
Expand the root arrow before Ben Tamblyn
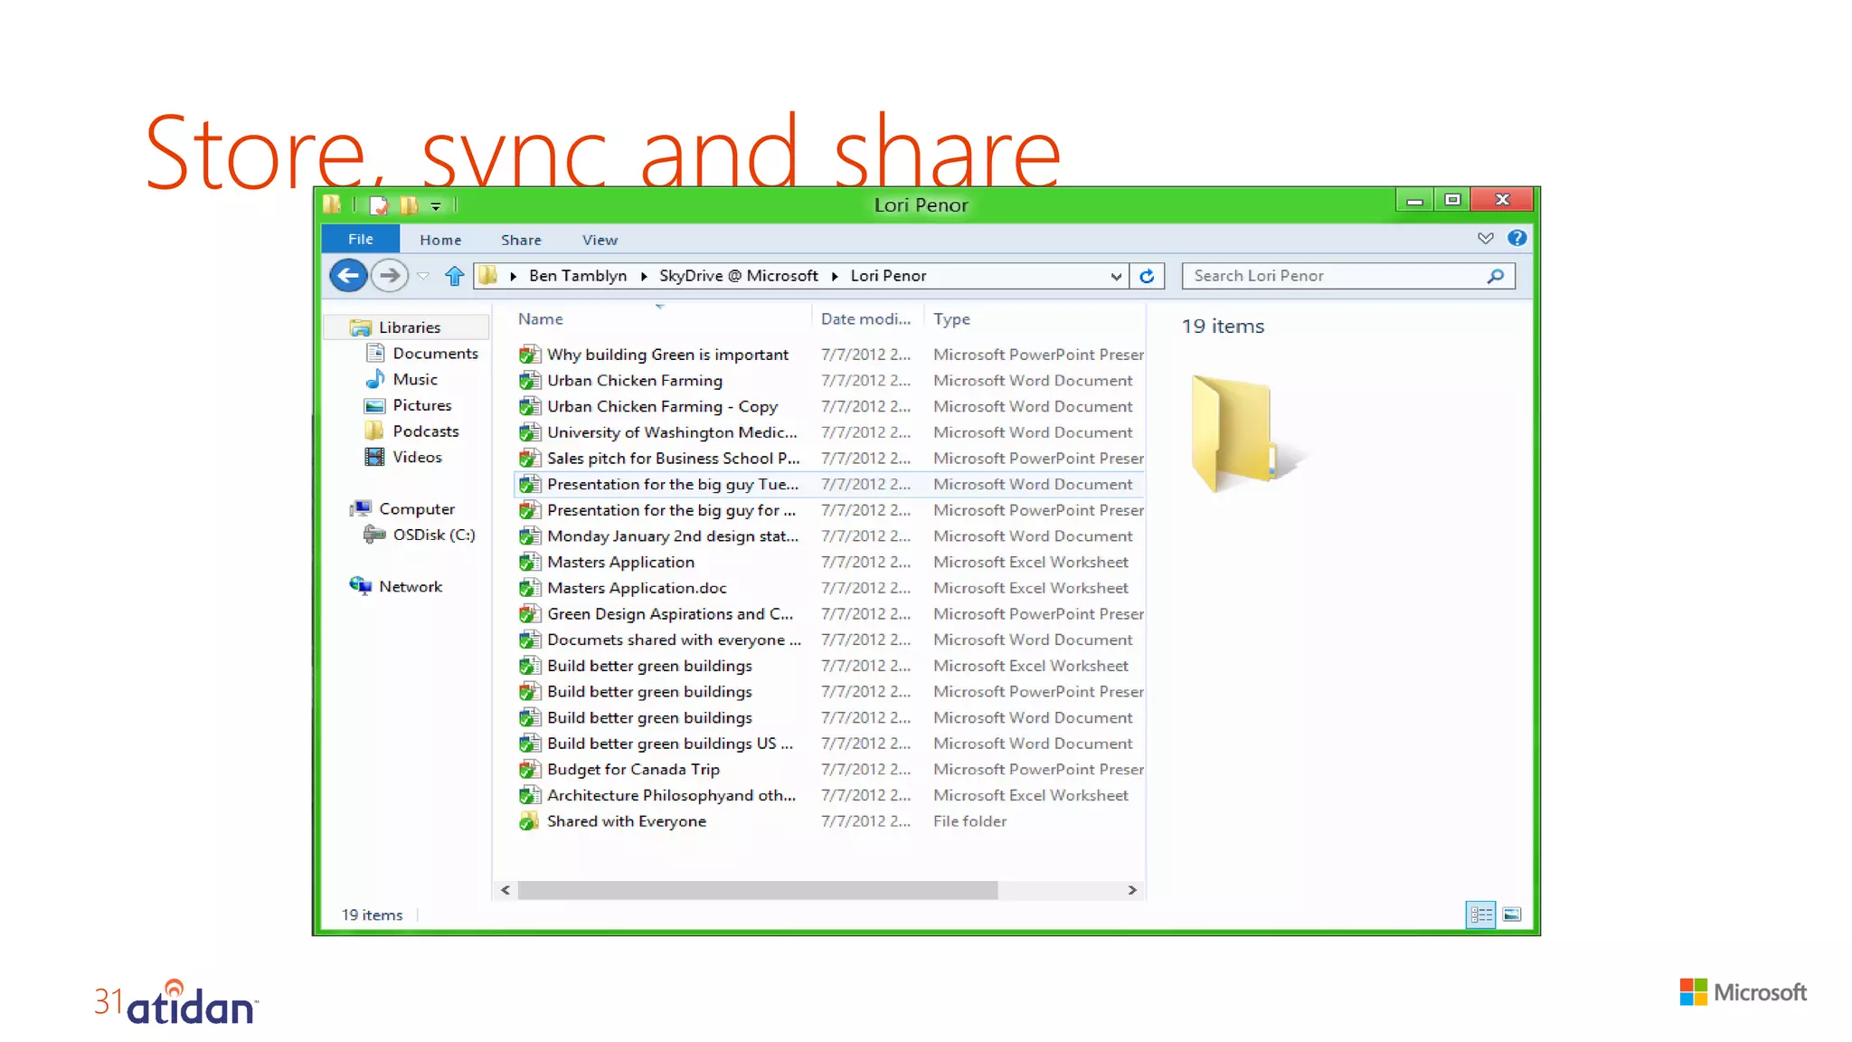513,276
